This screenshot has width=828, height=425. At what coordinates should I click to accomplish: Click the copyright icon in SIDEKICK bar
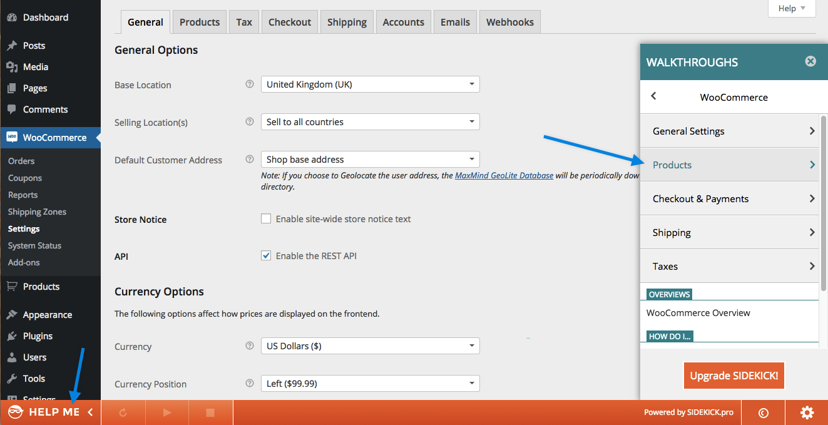[764, 412]
